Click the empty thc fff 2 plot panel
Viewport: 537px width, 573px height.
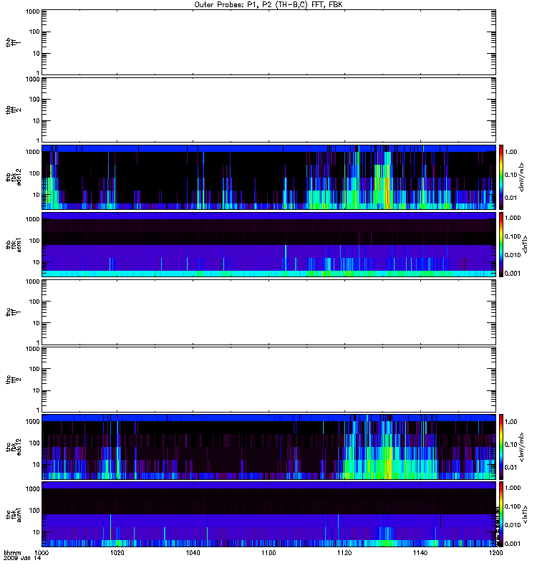(x=268, y=380)
